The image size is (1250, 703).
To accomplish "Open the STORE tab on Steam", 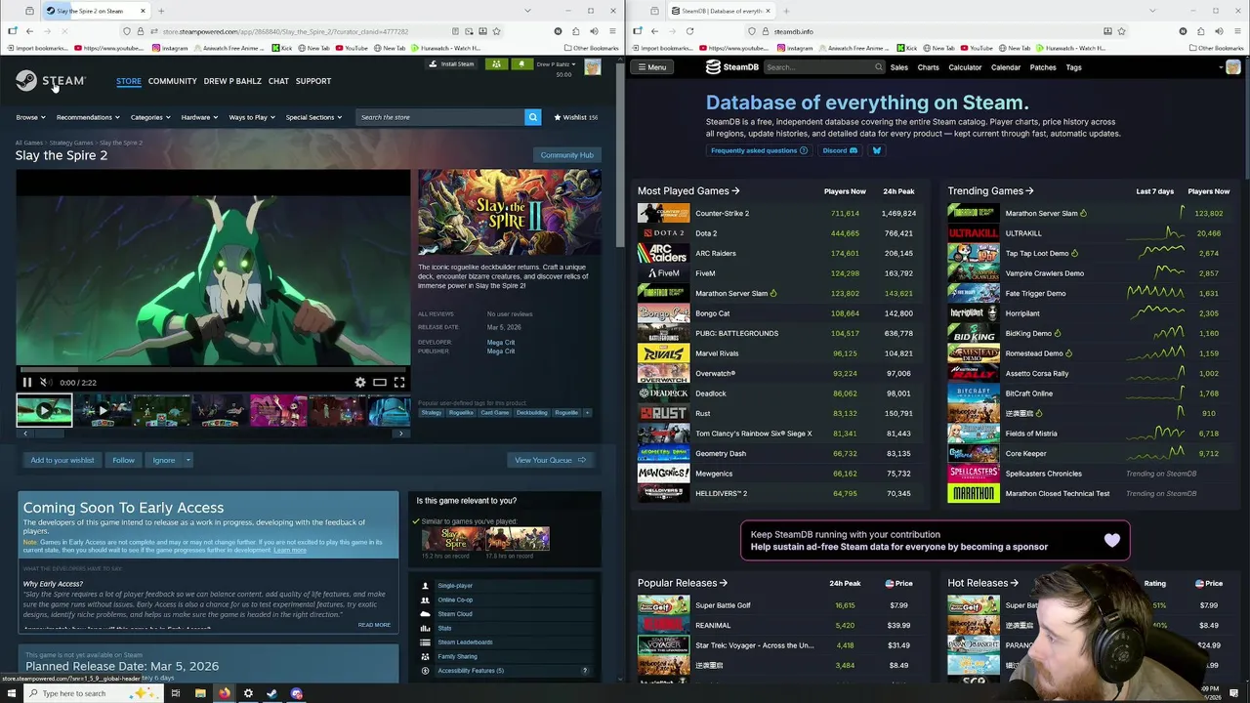I will [129, 81].
